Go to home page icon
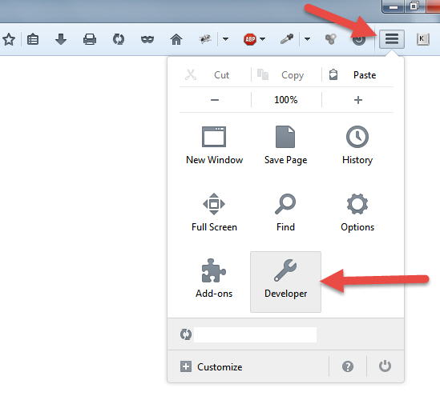This screenshot has height=396, width=440. (176, 39)
